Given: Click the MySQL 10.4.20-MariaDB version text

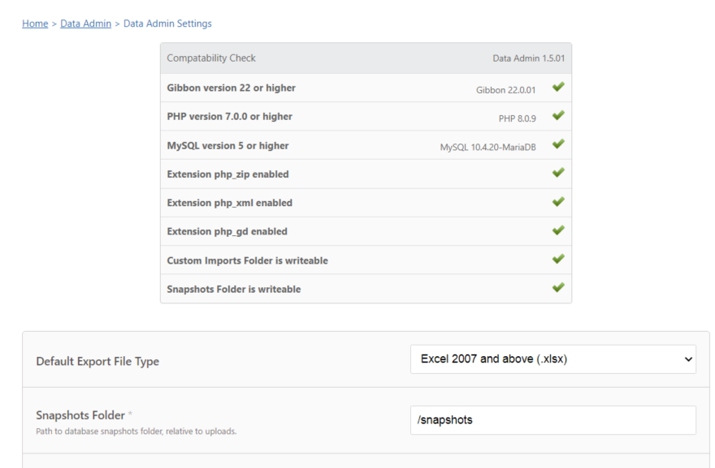Looking at the screenshot, I should tap(488, 147).
